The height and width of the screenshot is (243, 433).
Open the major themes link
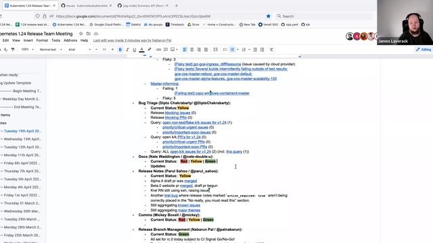pyautogui.click(x=189, y=210)
